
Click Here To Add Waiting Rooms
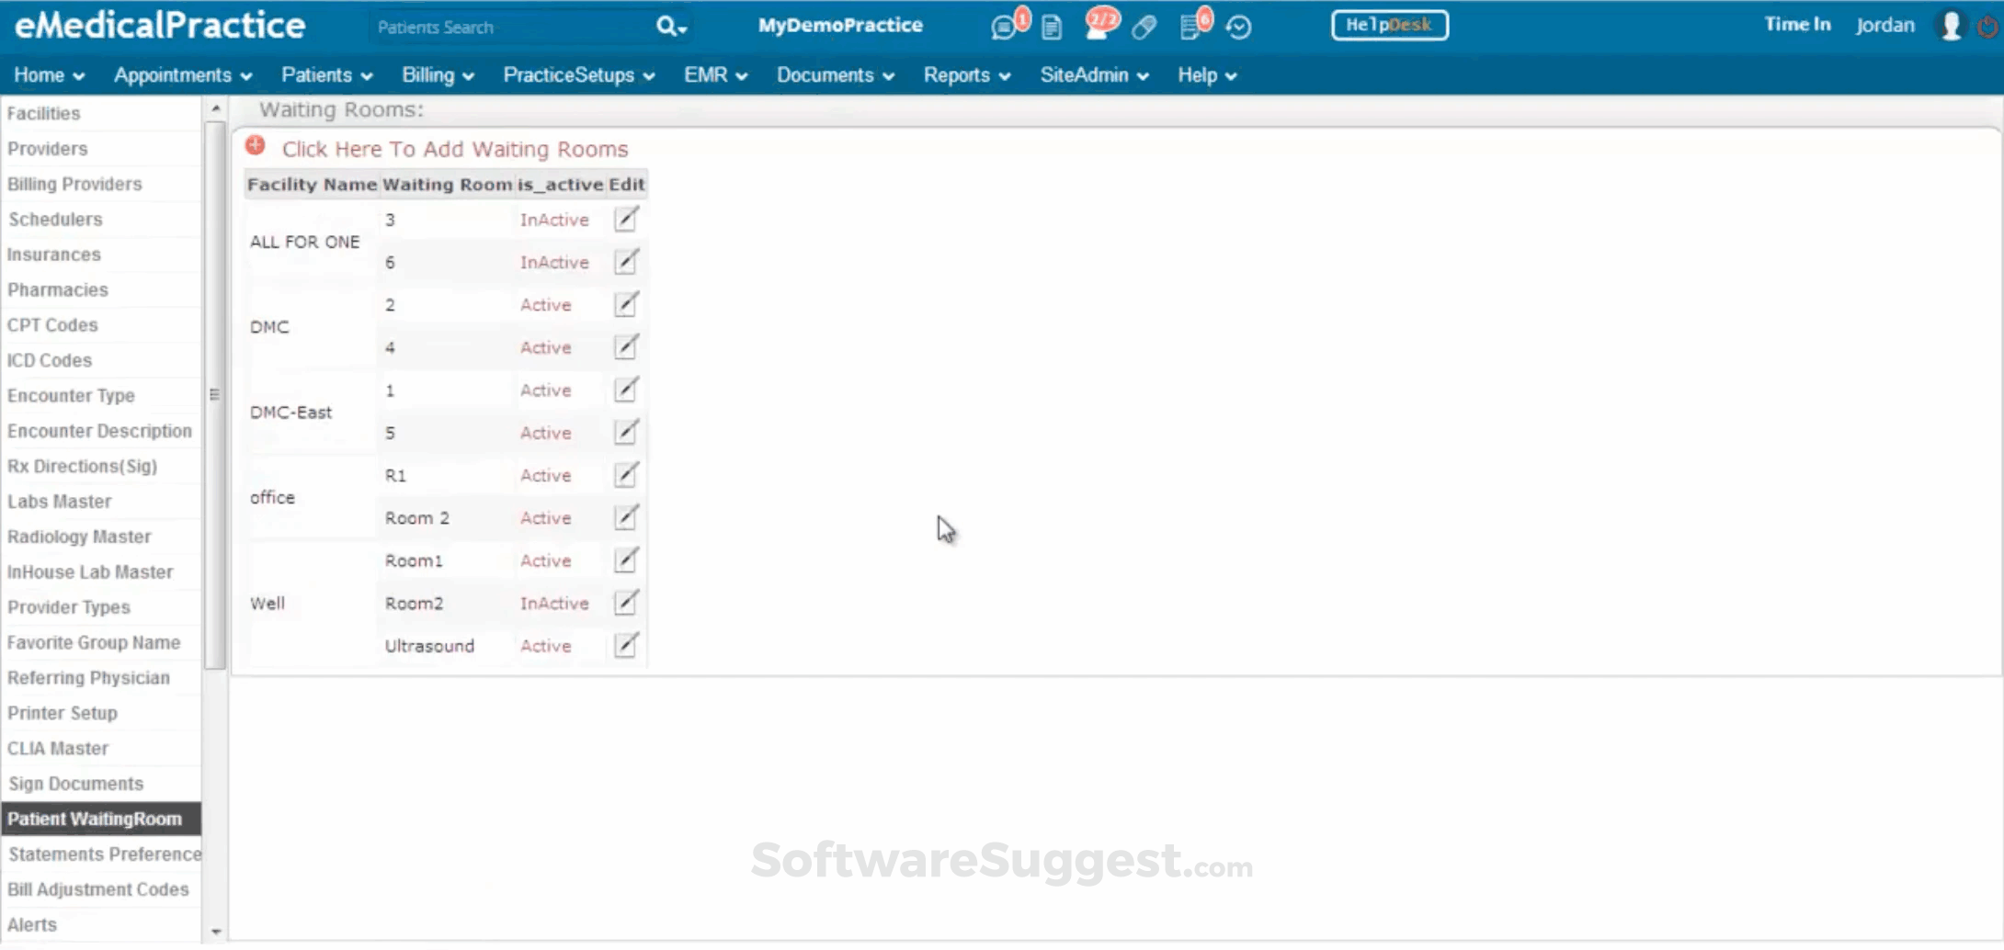coord(455,149)
